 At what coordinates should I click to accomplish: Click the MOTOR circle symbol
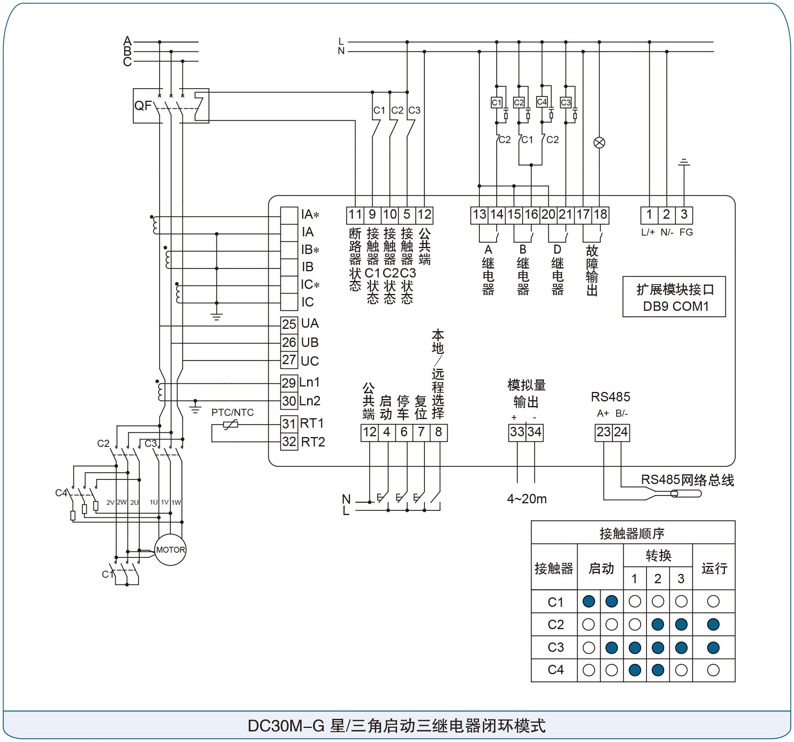(x=171, y=550)
